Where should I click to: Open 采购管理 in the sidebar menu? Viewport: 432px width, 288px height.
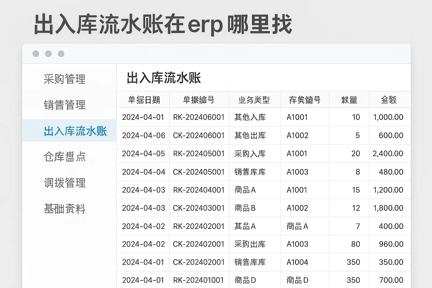[64, 79]
